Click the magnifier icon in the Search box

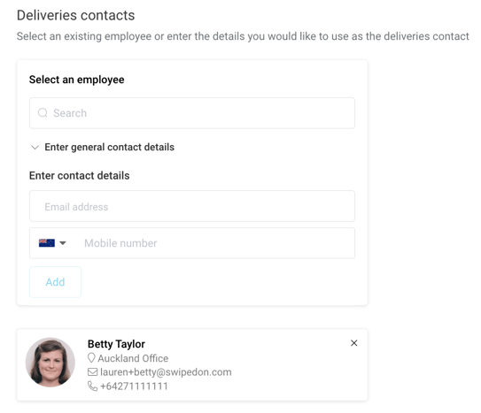43,113
